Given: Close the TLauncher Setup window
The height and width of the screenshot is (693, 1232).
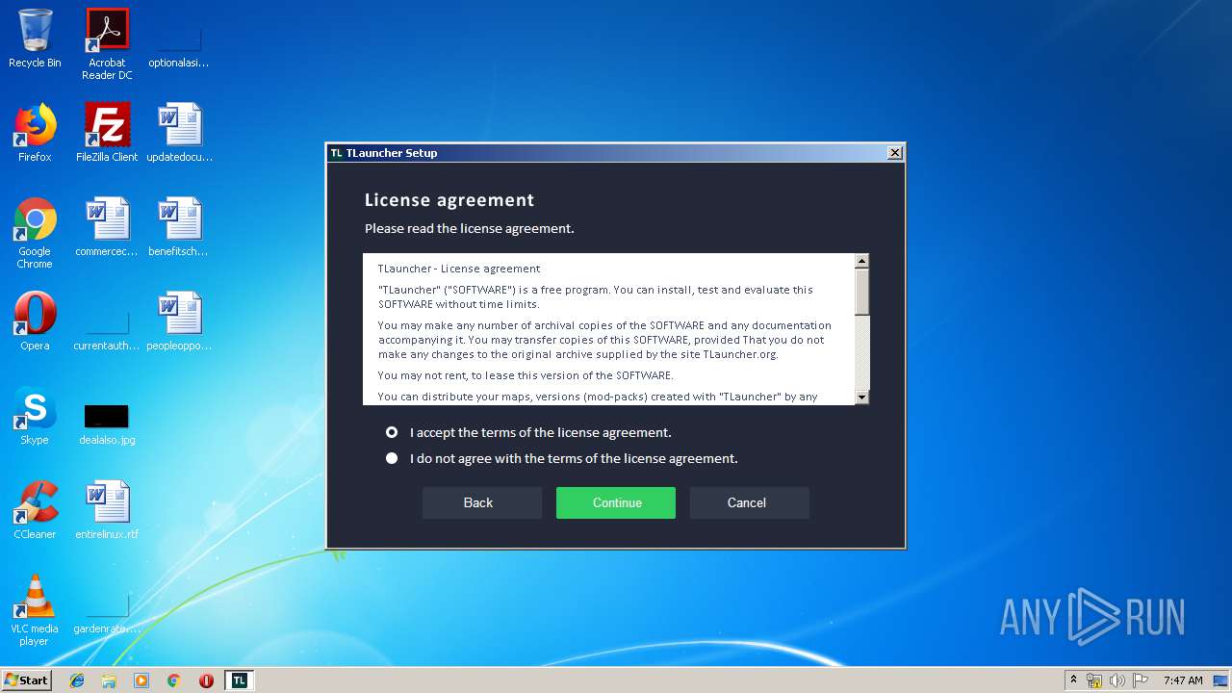Looking at the screenshot, I should 895,153.
